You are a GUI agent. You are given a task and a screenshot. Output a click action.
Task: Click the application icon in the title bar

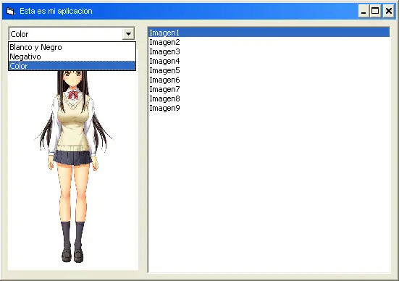pyautogui.click(x=10, y=11)
